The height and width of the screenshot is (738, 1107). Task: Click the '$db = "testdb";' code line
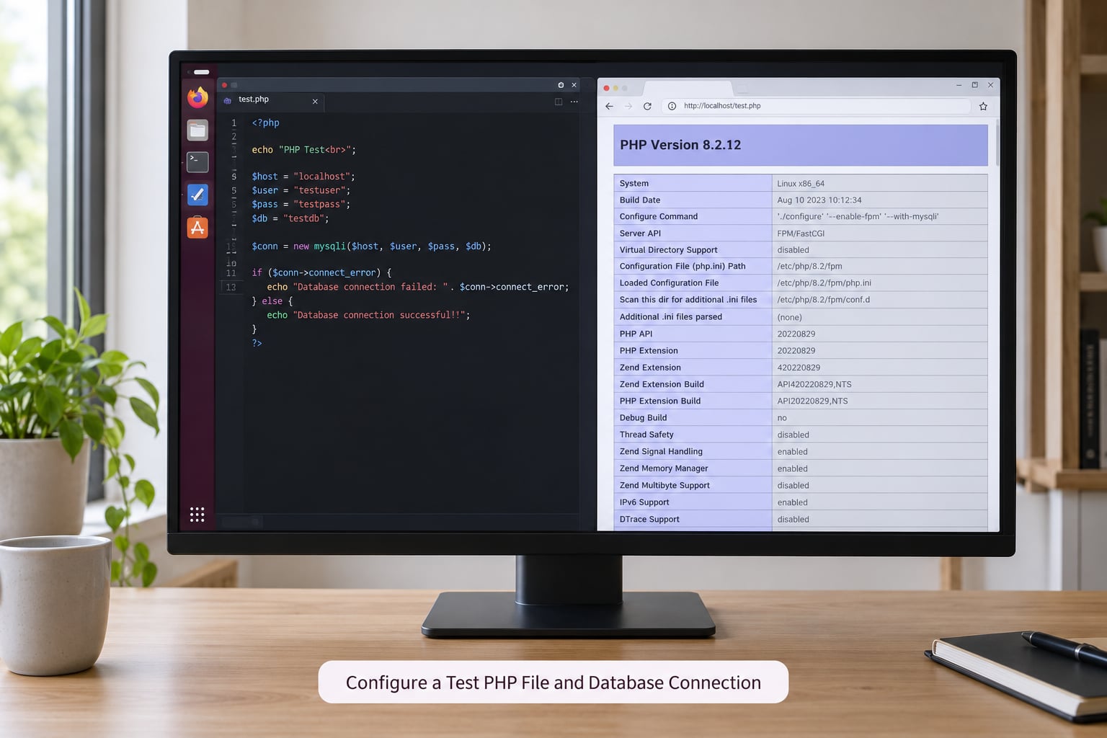tap(290, 218)
